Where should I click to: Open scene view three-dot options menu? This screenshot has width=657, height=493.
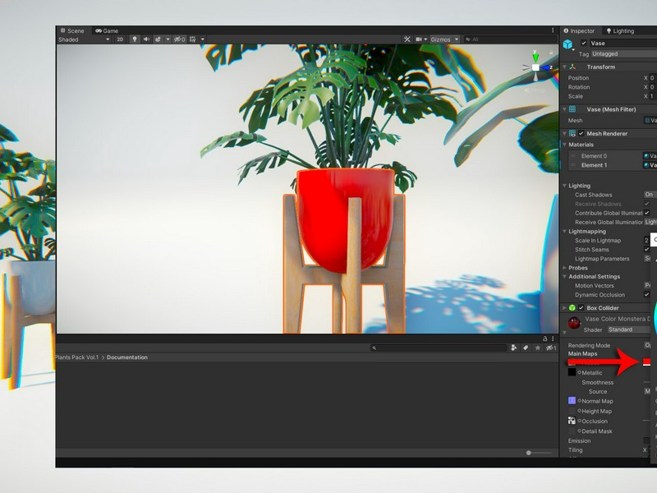pyautogui.click(x=553, y=30)
